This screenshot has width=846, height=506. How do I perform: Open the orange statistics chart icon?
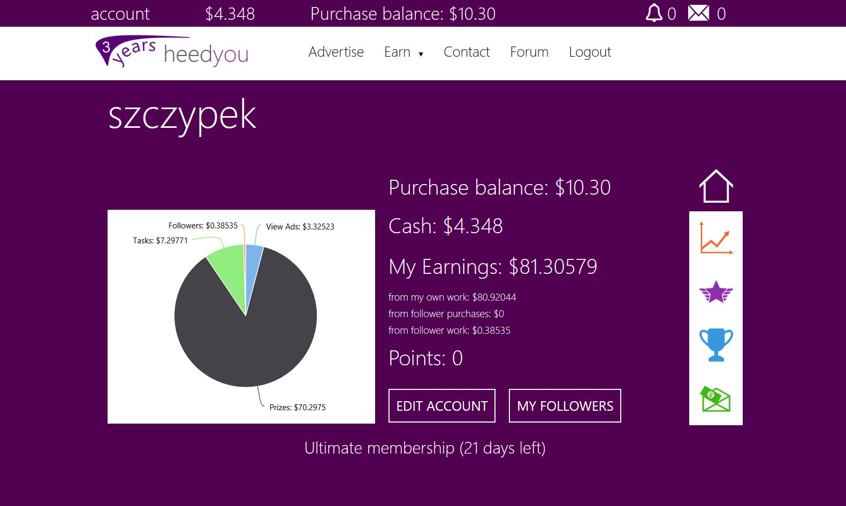[x=716, y=238]
